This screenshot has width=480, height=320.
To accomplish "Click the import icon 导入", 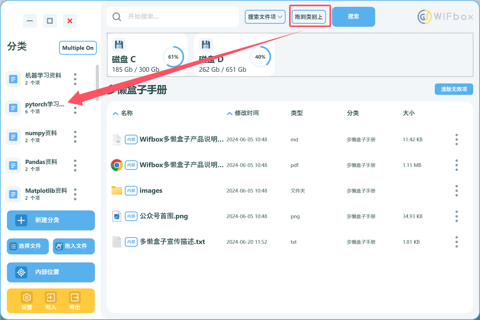I will coord(51,298).
